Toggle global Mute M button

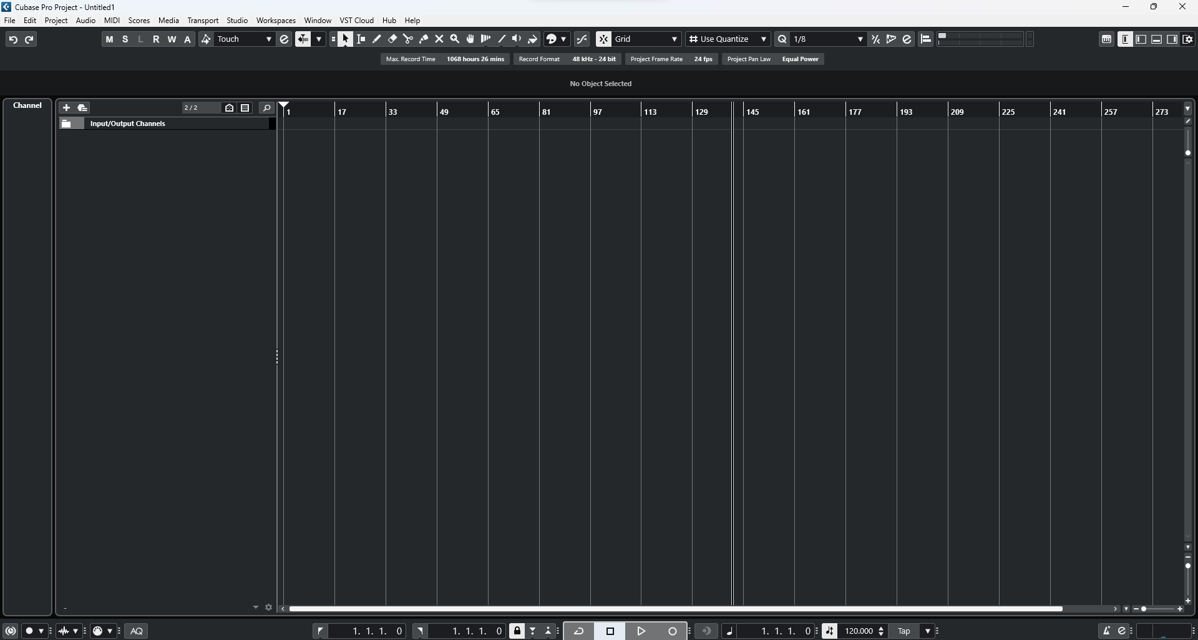pos(109,39)
